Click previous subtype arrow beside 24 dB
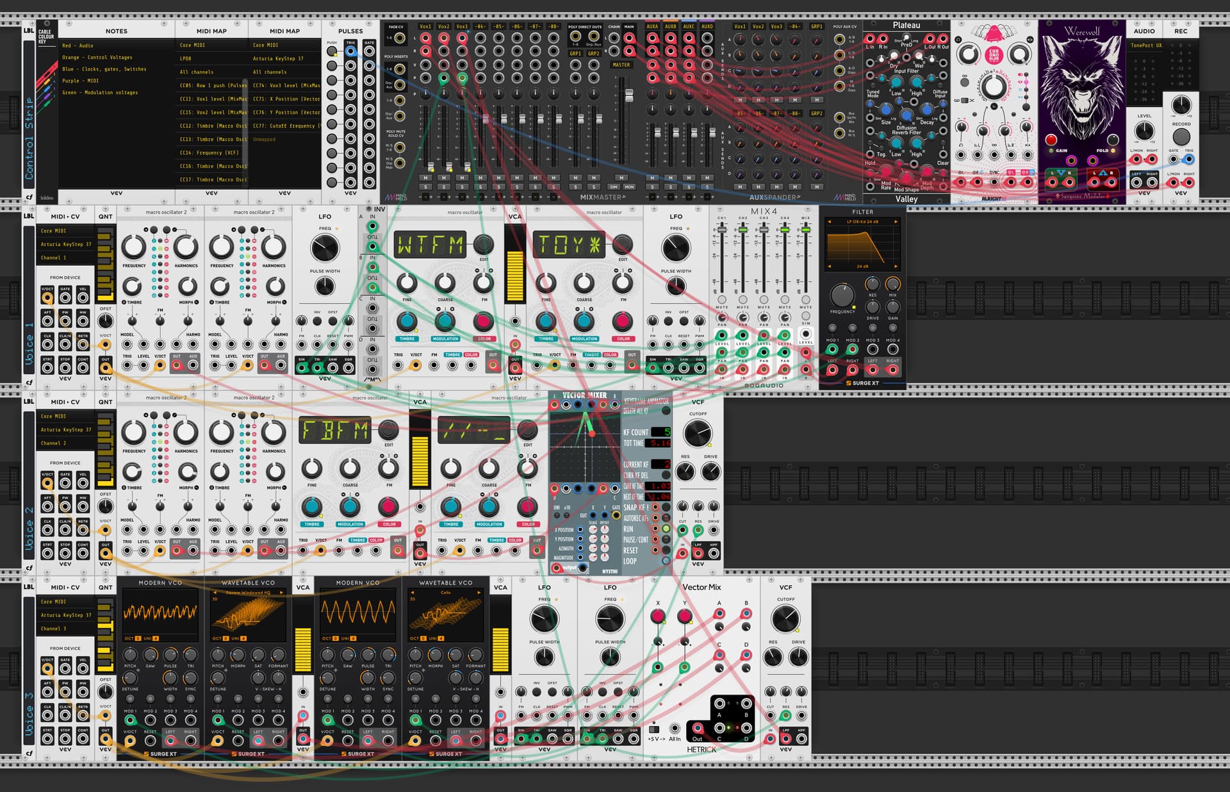The height and width of the screenshot is (792, 1230). (x=830, y=266)
